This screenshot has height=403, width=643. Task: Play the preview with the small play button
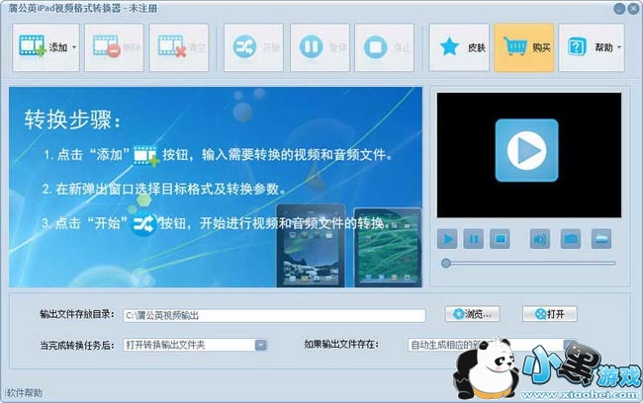[447, 239]
